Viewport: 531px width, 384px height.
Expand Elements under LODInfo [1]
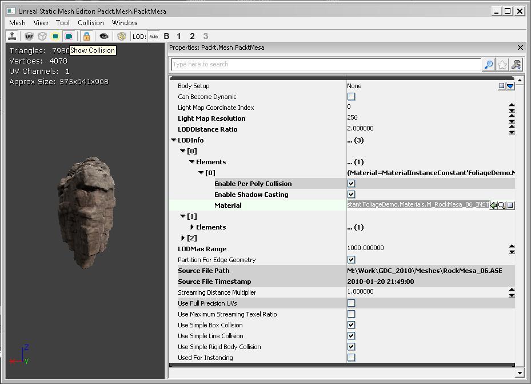click(x=192, y=227)
